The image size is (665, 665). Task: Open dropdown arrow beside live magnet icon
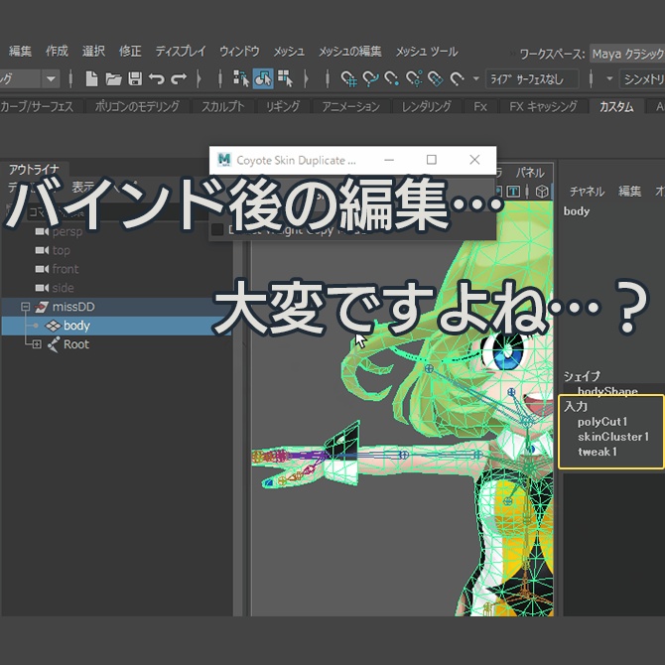click(x=475, y=78)
